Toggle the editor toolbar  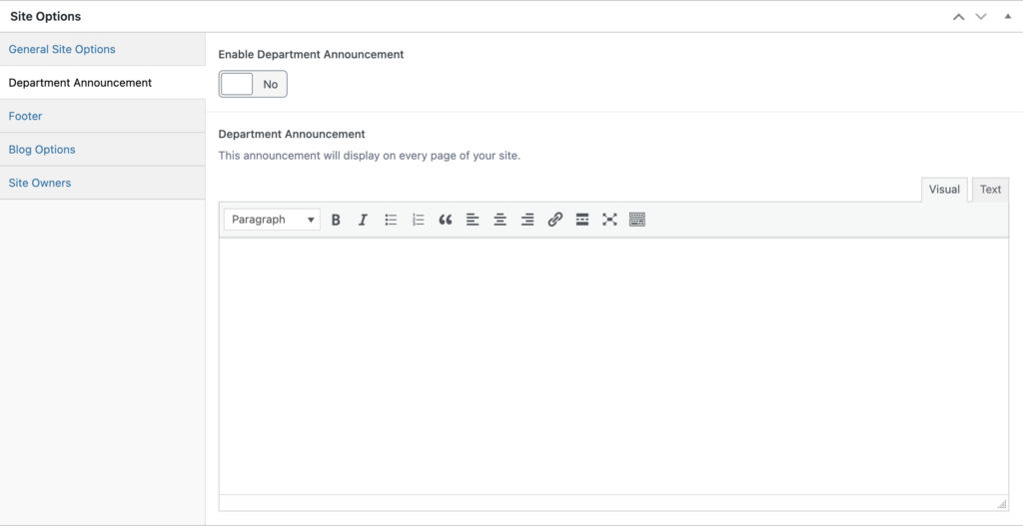tap(637, 220)
